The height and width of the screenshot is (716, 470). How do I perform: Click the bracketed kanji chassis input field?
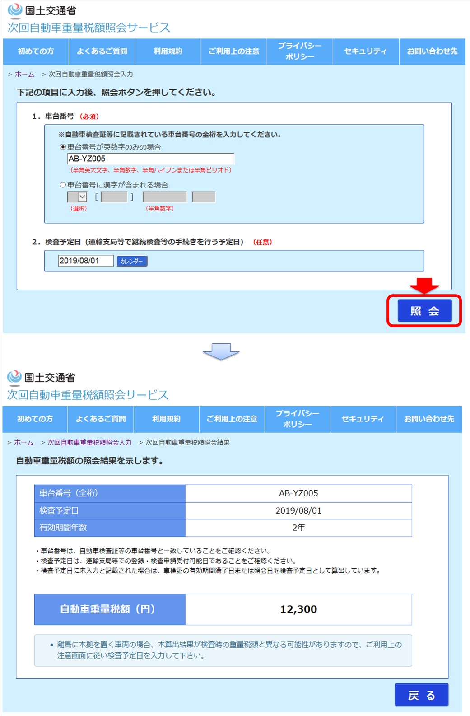point(114,197)
